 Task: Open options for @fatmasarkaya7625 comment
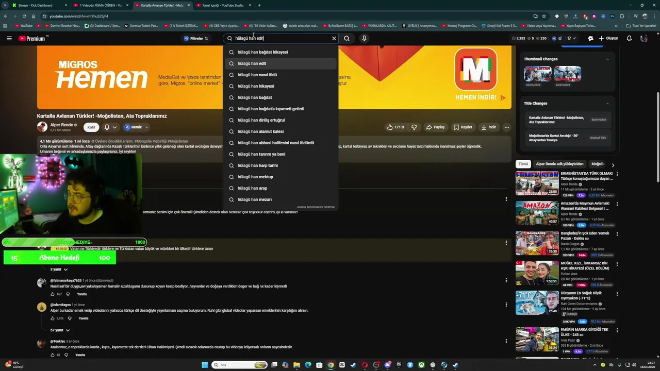(x=506, y=281)
